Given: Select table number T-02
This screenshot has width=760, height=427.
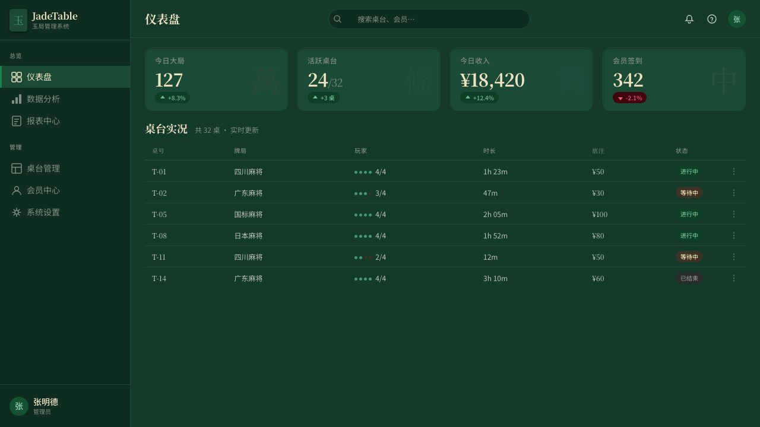Looking at the screenshot, I should [x=159, y=193].
